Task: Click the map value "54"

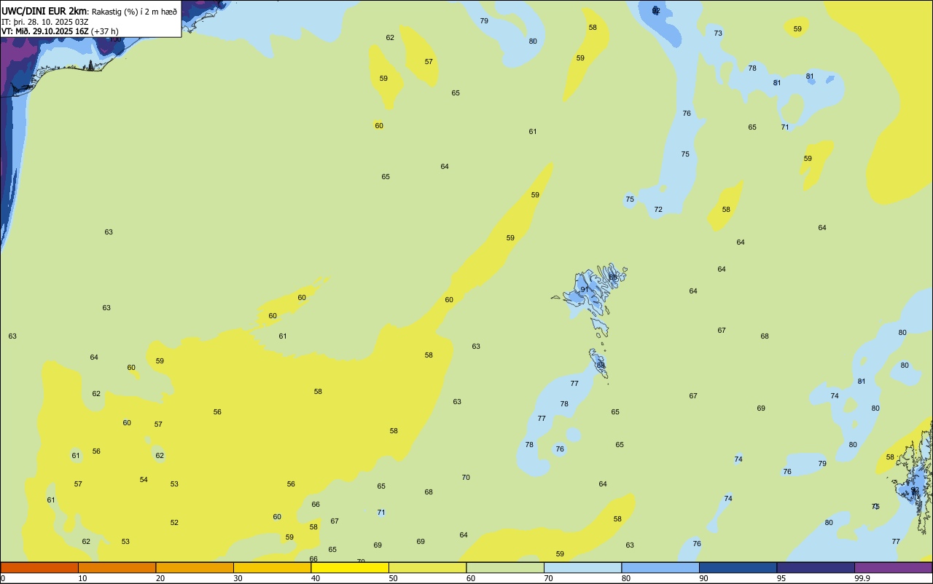Action: [x=144, y=479]
